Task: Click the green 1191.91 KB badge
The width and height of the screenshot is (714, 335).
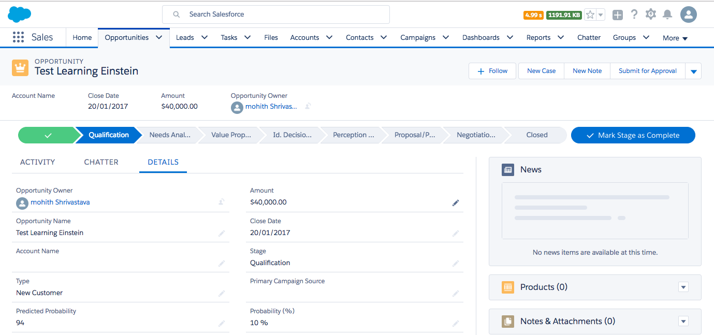Action: 564,15
